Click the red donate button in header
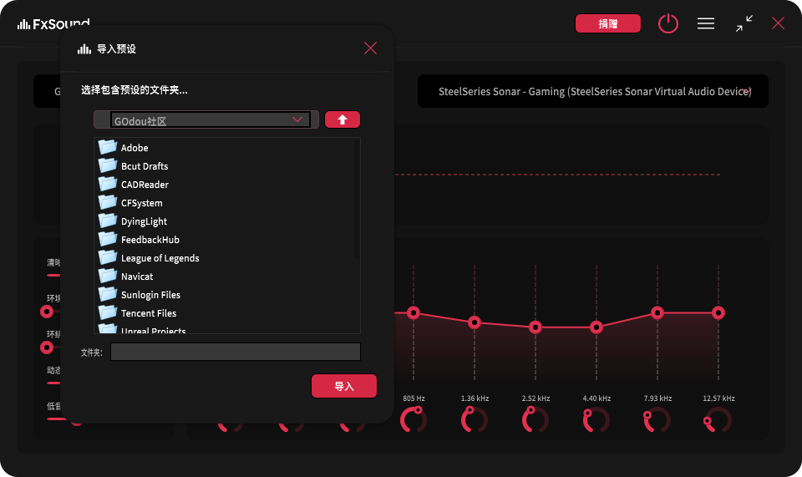The width and height of the screenshot is (802, 477). (607, 23)
